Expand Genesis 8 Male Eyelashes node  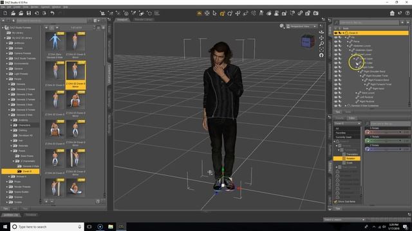pos(346,106)
